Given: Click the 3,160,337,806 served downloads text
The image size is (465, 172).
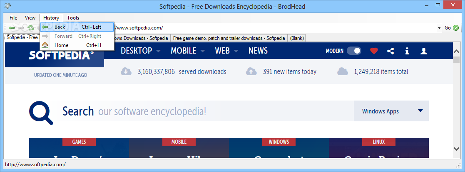Looking at the screenshot, I should [182, 71].
